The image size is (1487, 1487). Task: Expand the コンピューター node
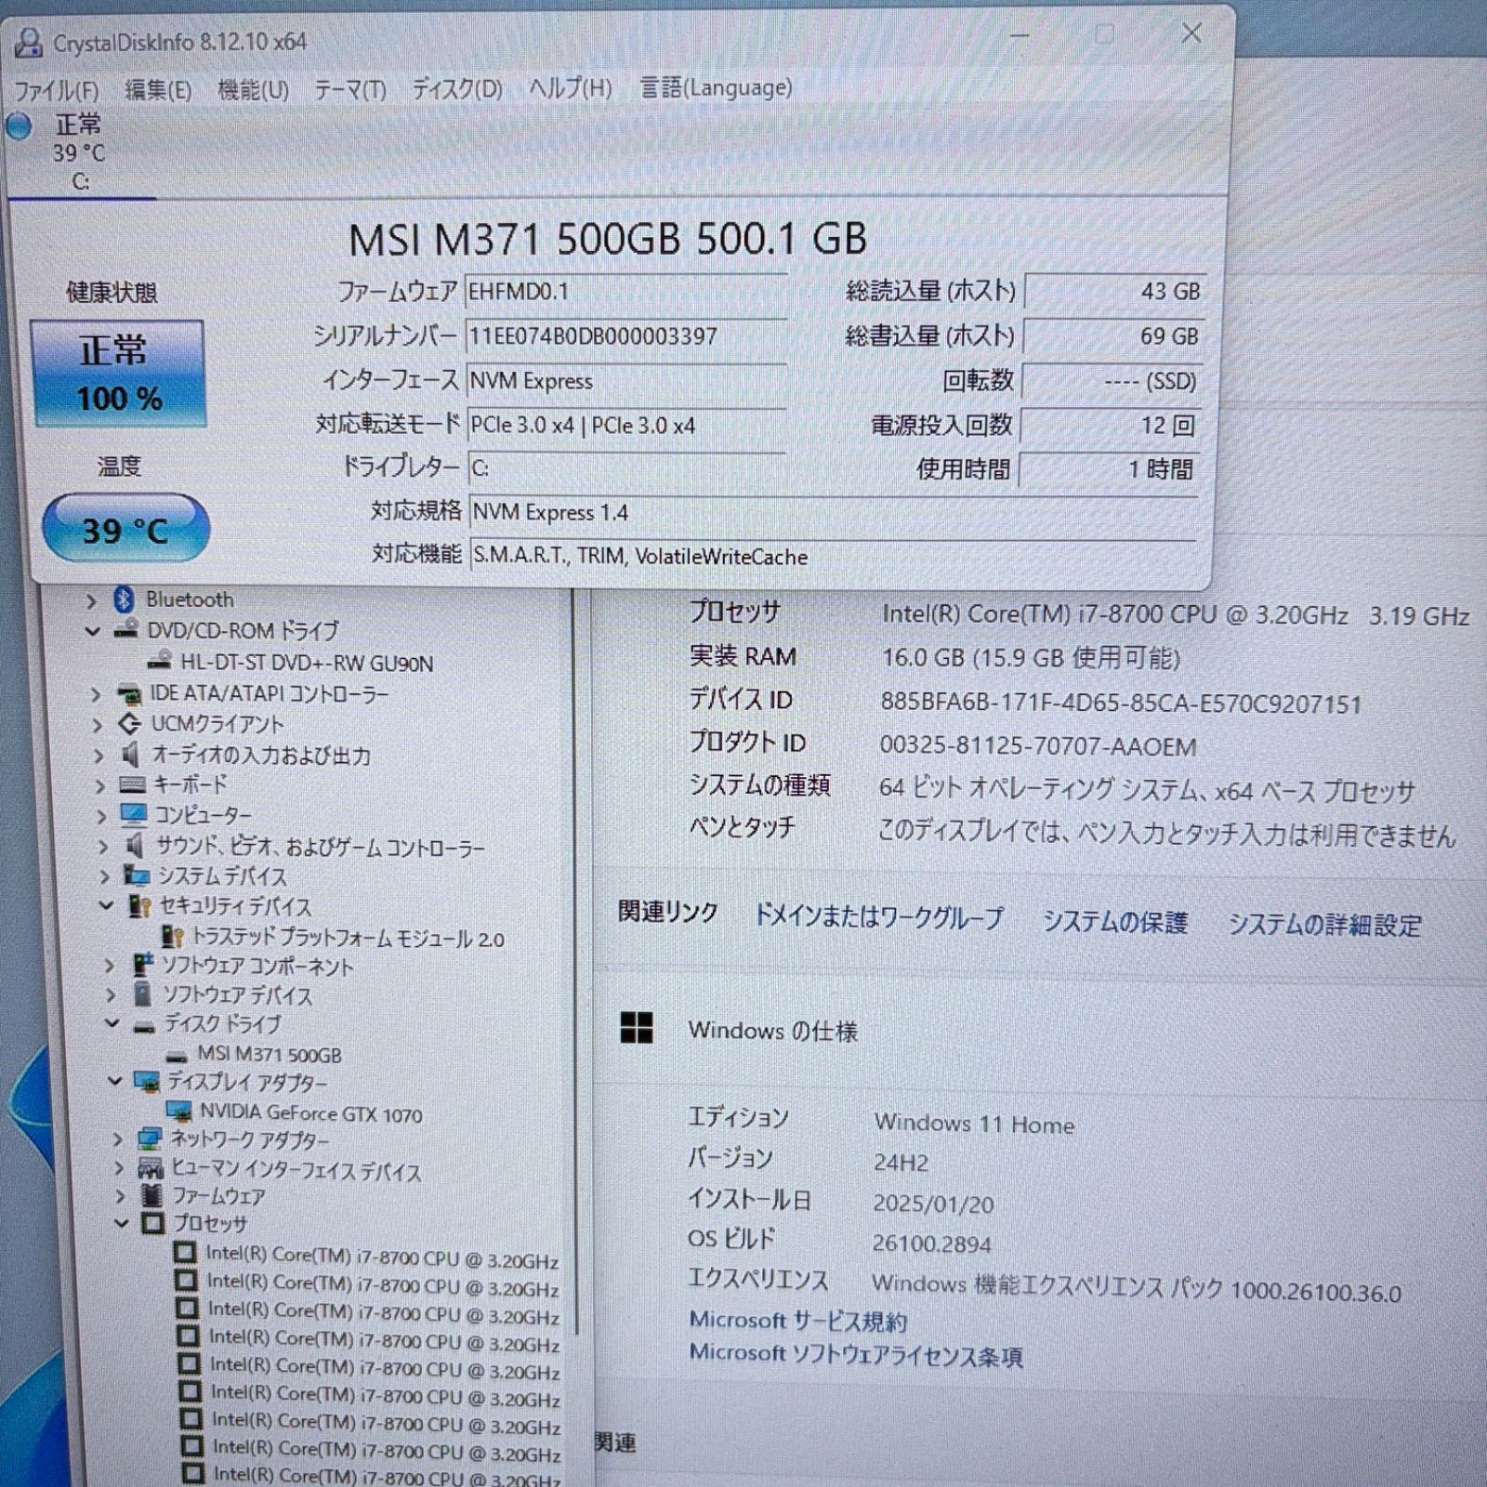[x=101, y=817]
